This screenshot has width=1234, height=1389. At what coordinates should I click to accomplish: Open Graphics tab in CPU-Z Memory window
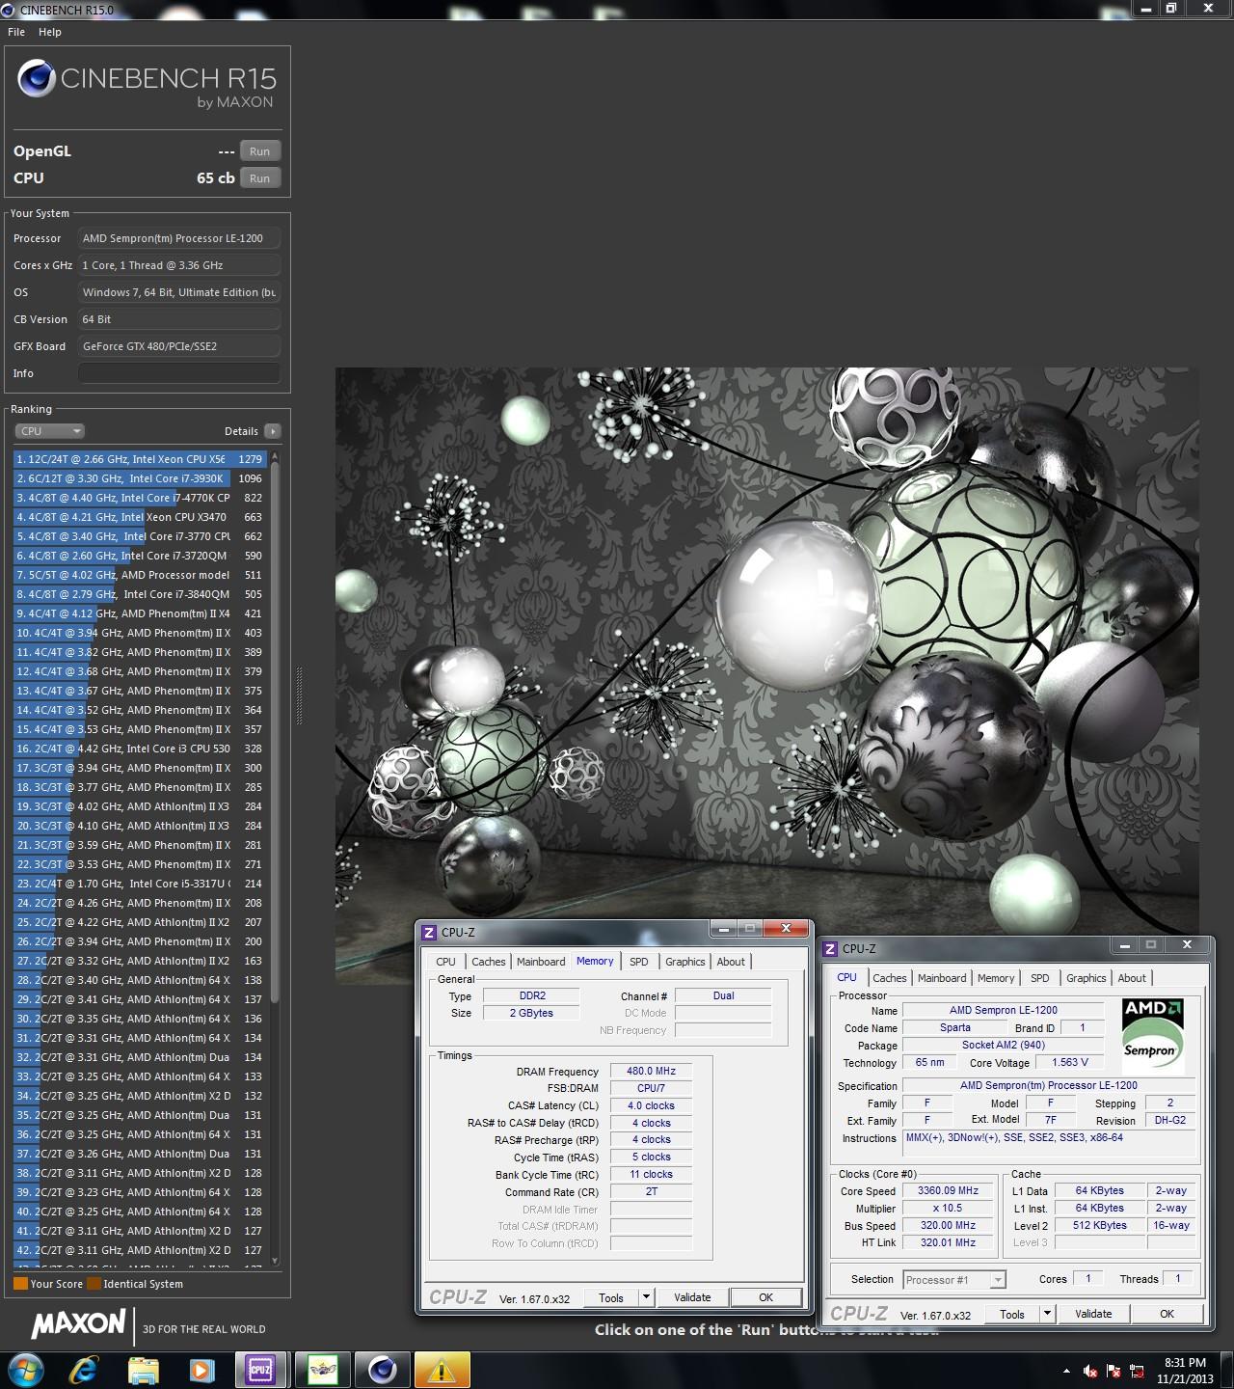click(685, 962)
